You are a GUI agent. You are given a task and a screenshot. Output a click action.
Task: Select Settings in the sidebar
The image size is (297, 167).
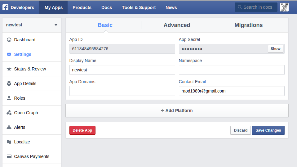32,54
